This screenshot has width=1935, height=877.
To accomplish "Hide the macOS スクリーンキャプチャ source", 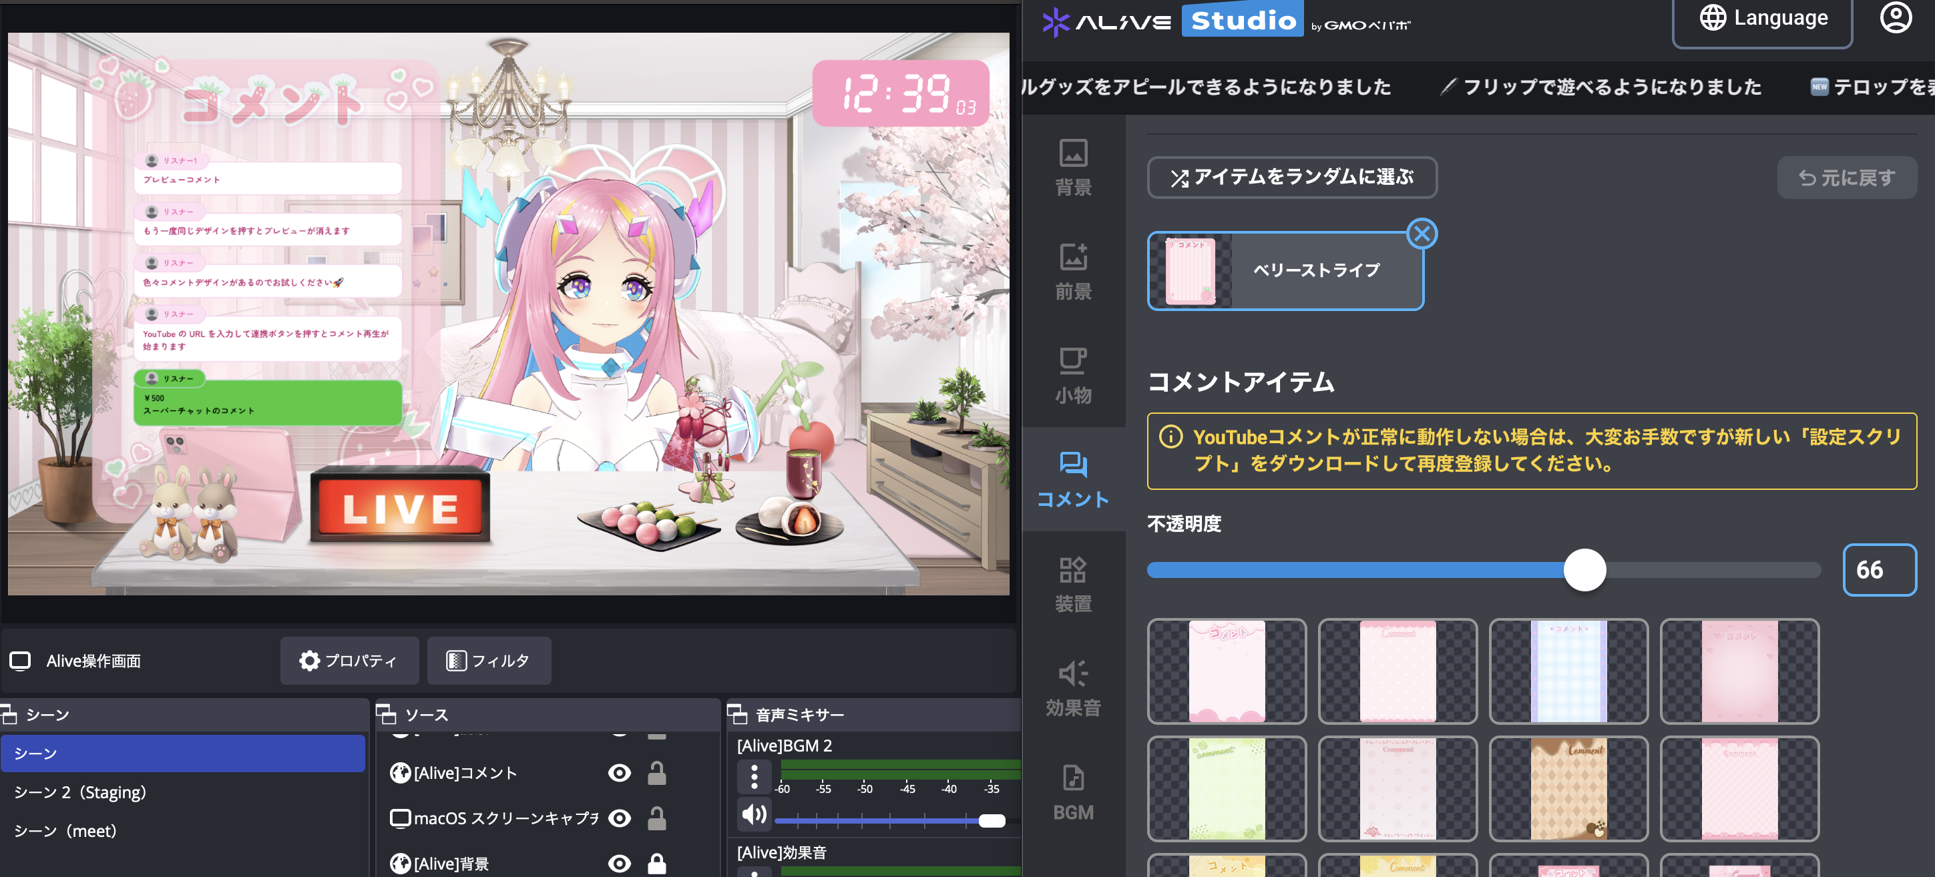I will click(x=619, y=818).
